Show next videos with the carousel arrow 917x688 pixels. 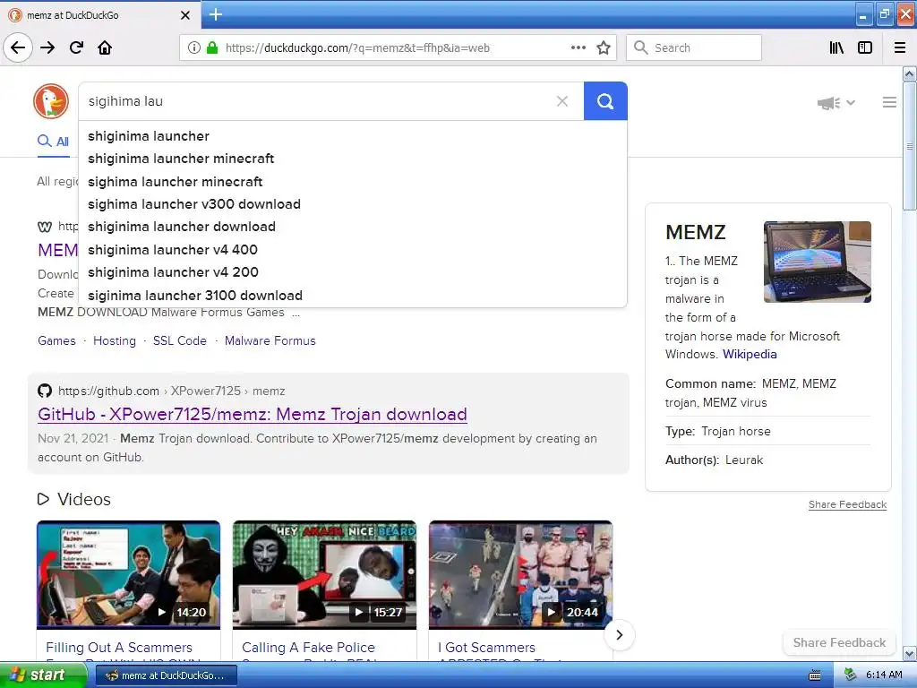[x=620, y=635]
